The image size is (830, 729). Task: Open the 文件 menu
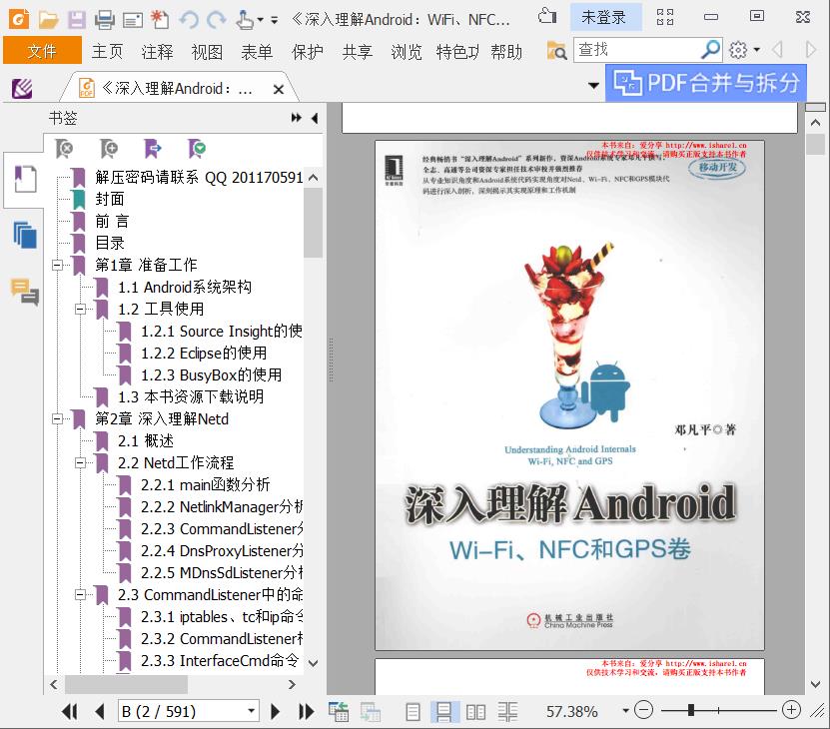click(x=42, y=51)
